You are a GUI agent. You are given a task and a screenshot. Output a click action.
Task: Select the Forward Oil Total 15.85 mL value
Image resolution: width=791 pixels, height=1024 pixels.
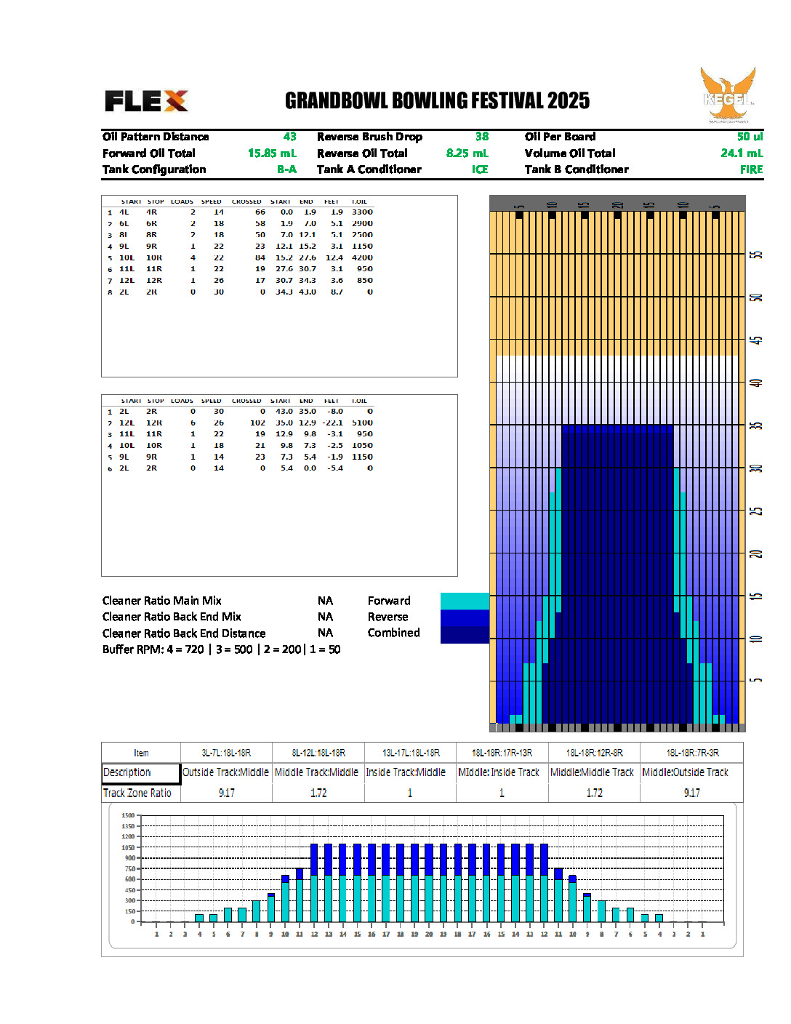click(x=272, y=153)
